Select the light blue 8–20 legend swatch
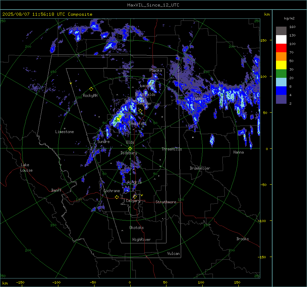The width and height of the screenshot is (307, 287). pos(281,82)
